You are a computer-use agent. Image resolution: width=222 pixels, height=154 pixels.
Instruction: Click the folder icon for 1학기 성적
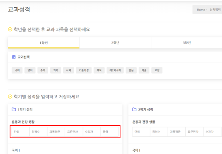[x=14, y=109]
